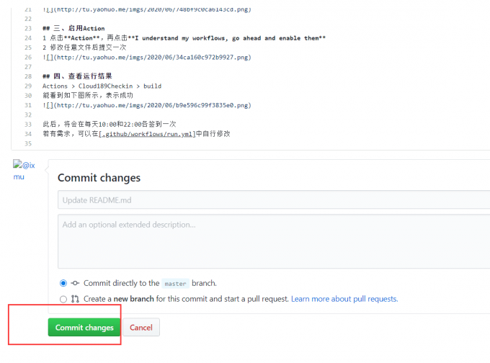The image size is (490, 363).
Task: Choose the create a new branch radio
Action: (63, 299)
